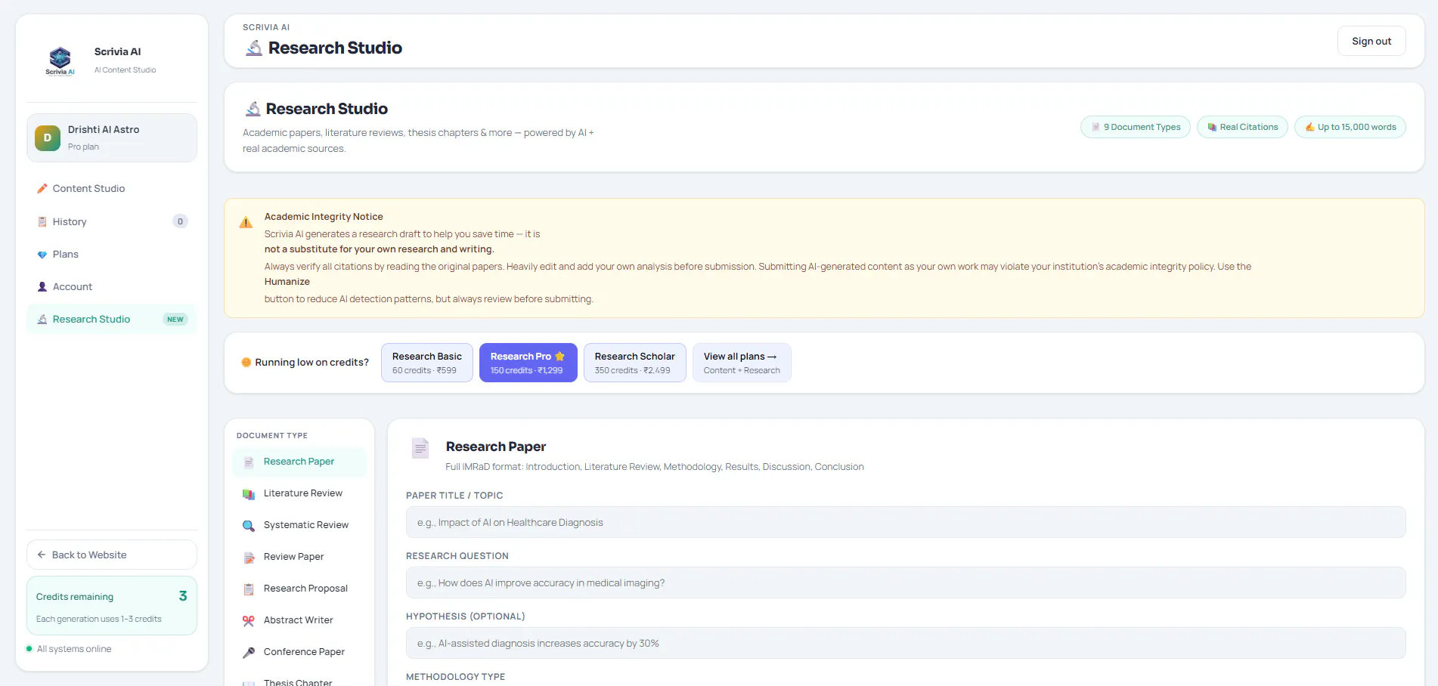This screenshot has height=686, width=1438.
Task: Select Research Studio in the sidebar
Action: pos(112,320)
